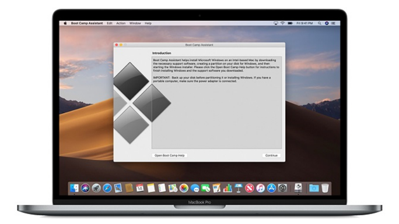Open Spotlight search magnifier
Viewport: 399px width, 224px height.
click(x=319, y=23)
